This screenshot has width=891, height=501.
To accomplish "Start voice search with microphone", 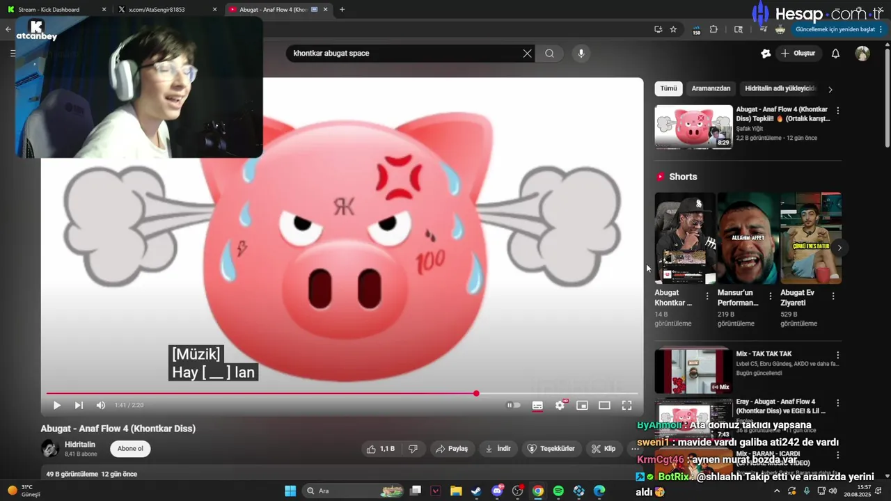I will [x=581, y=54].
